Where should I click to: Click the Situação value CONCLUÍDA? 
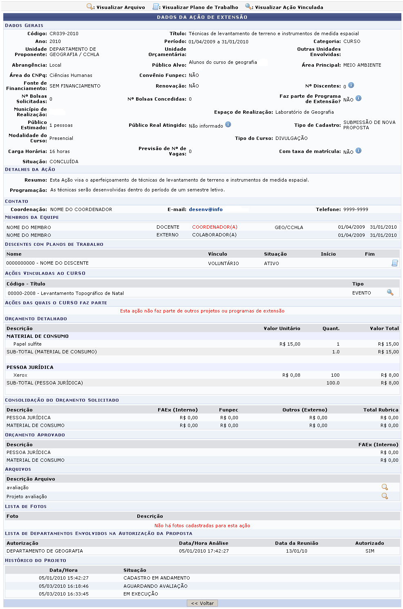tap(64, 162)
